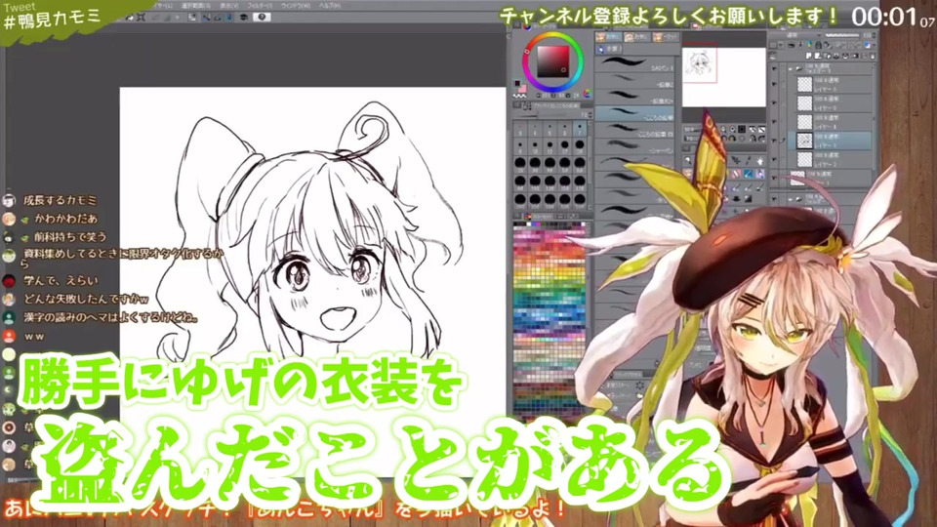Screen dimensions: 937x527
Task: Collapse the lower layer folder
Action: pyautogui.click(x=791, y=199)
